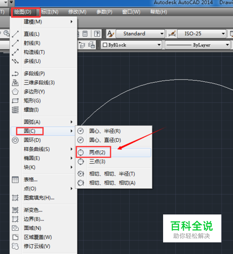This screenshot has width=233, height=254.
Task: Click the Tan, Tan, Radius circle icon
Action: pos(81,174)
